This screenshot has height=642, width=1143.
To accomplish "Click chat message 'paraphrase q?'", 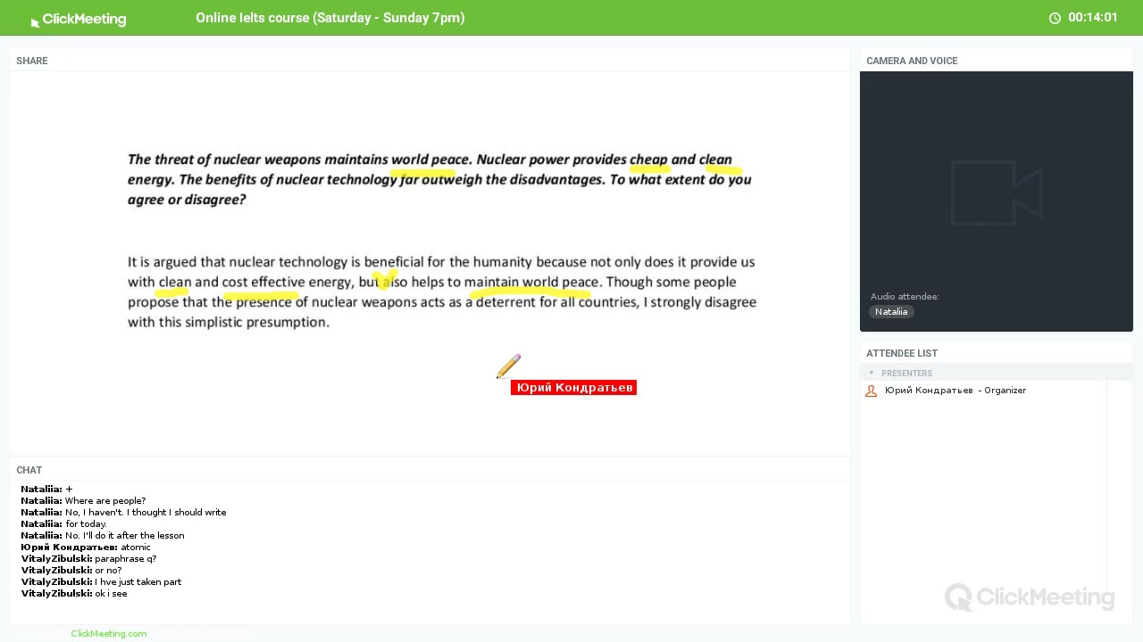I will tap(126, 558).
